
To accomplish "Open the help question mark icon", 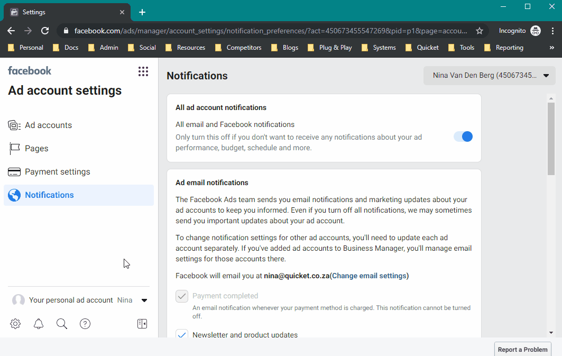I will coord(85,324).
